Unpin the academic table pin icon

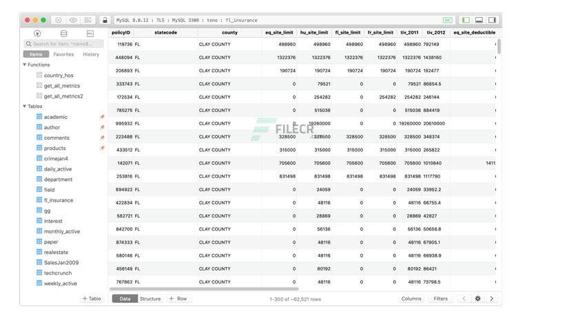tap(102, 117)
